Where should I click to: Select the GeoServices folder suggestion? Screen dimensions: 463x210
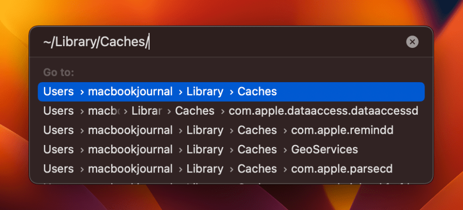point(324,149)
